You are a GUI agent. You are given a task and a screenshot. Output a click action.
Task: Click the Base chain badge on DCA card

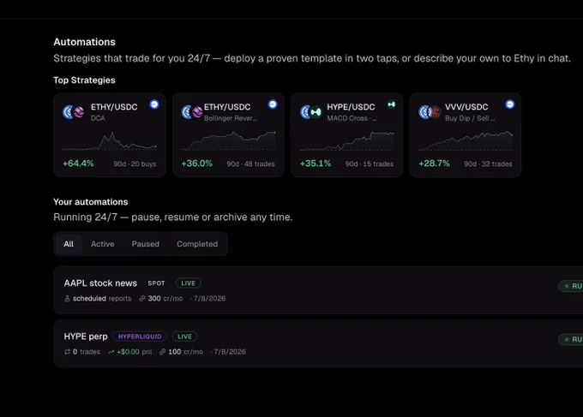(154, 104)
